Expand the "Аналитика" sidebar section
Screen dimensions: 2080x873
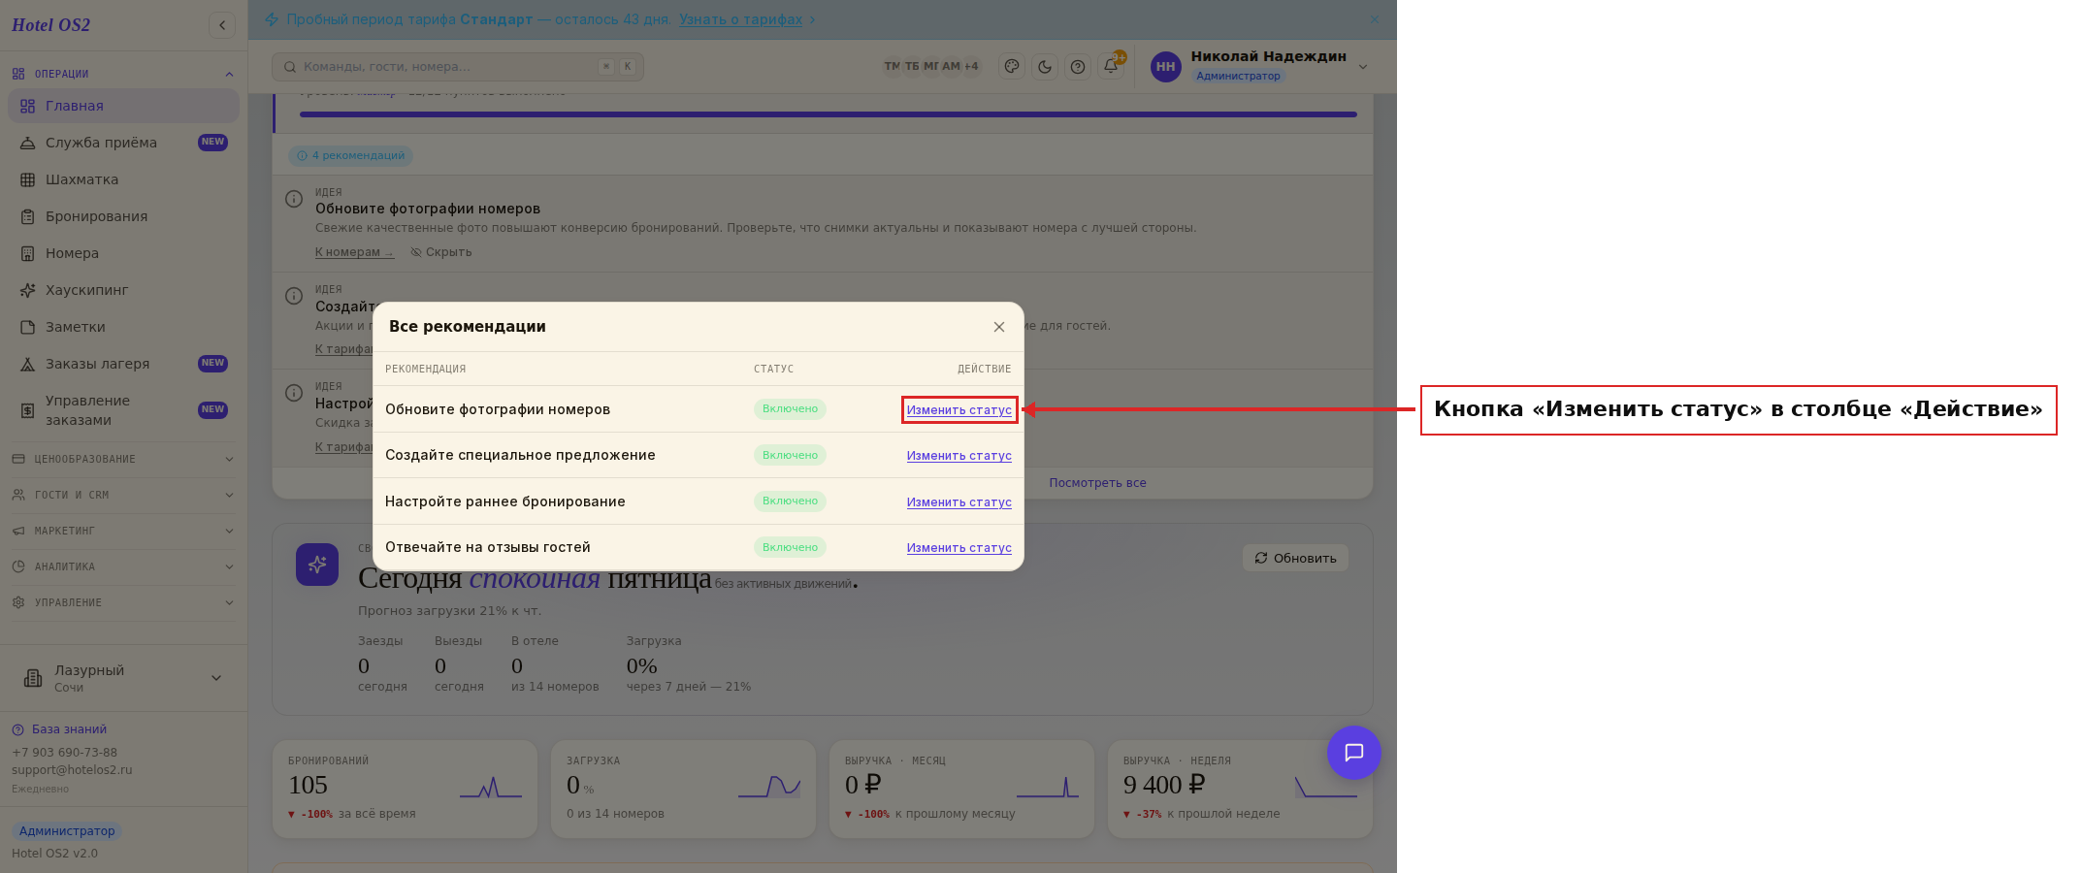click(123, 566)
